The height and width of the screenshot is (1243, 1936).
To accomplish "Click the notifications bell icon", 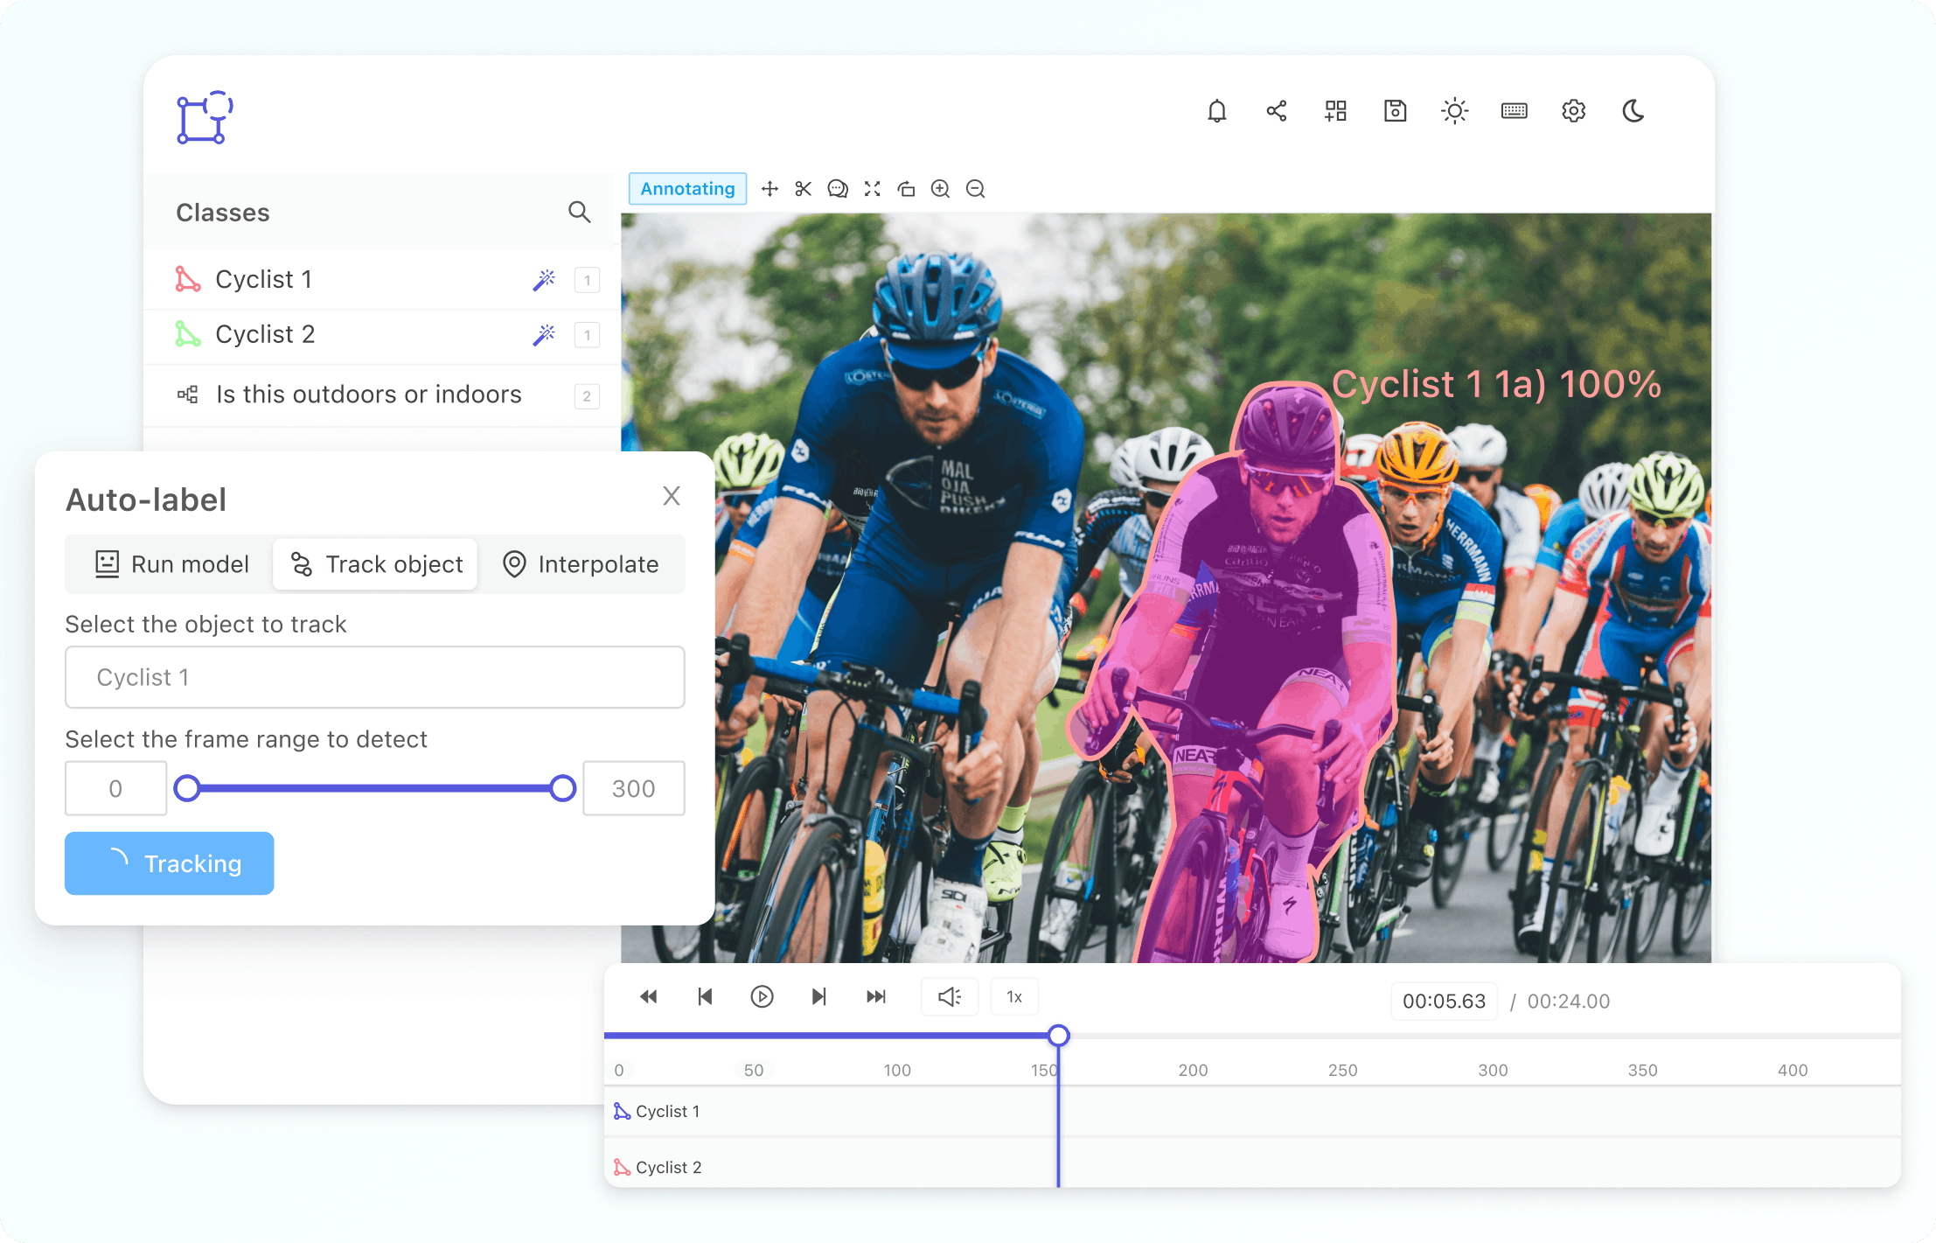I will (1216, 111).
